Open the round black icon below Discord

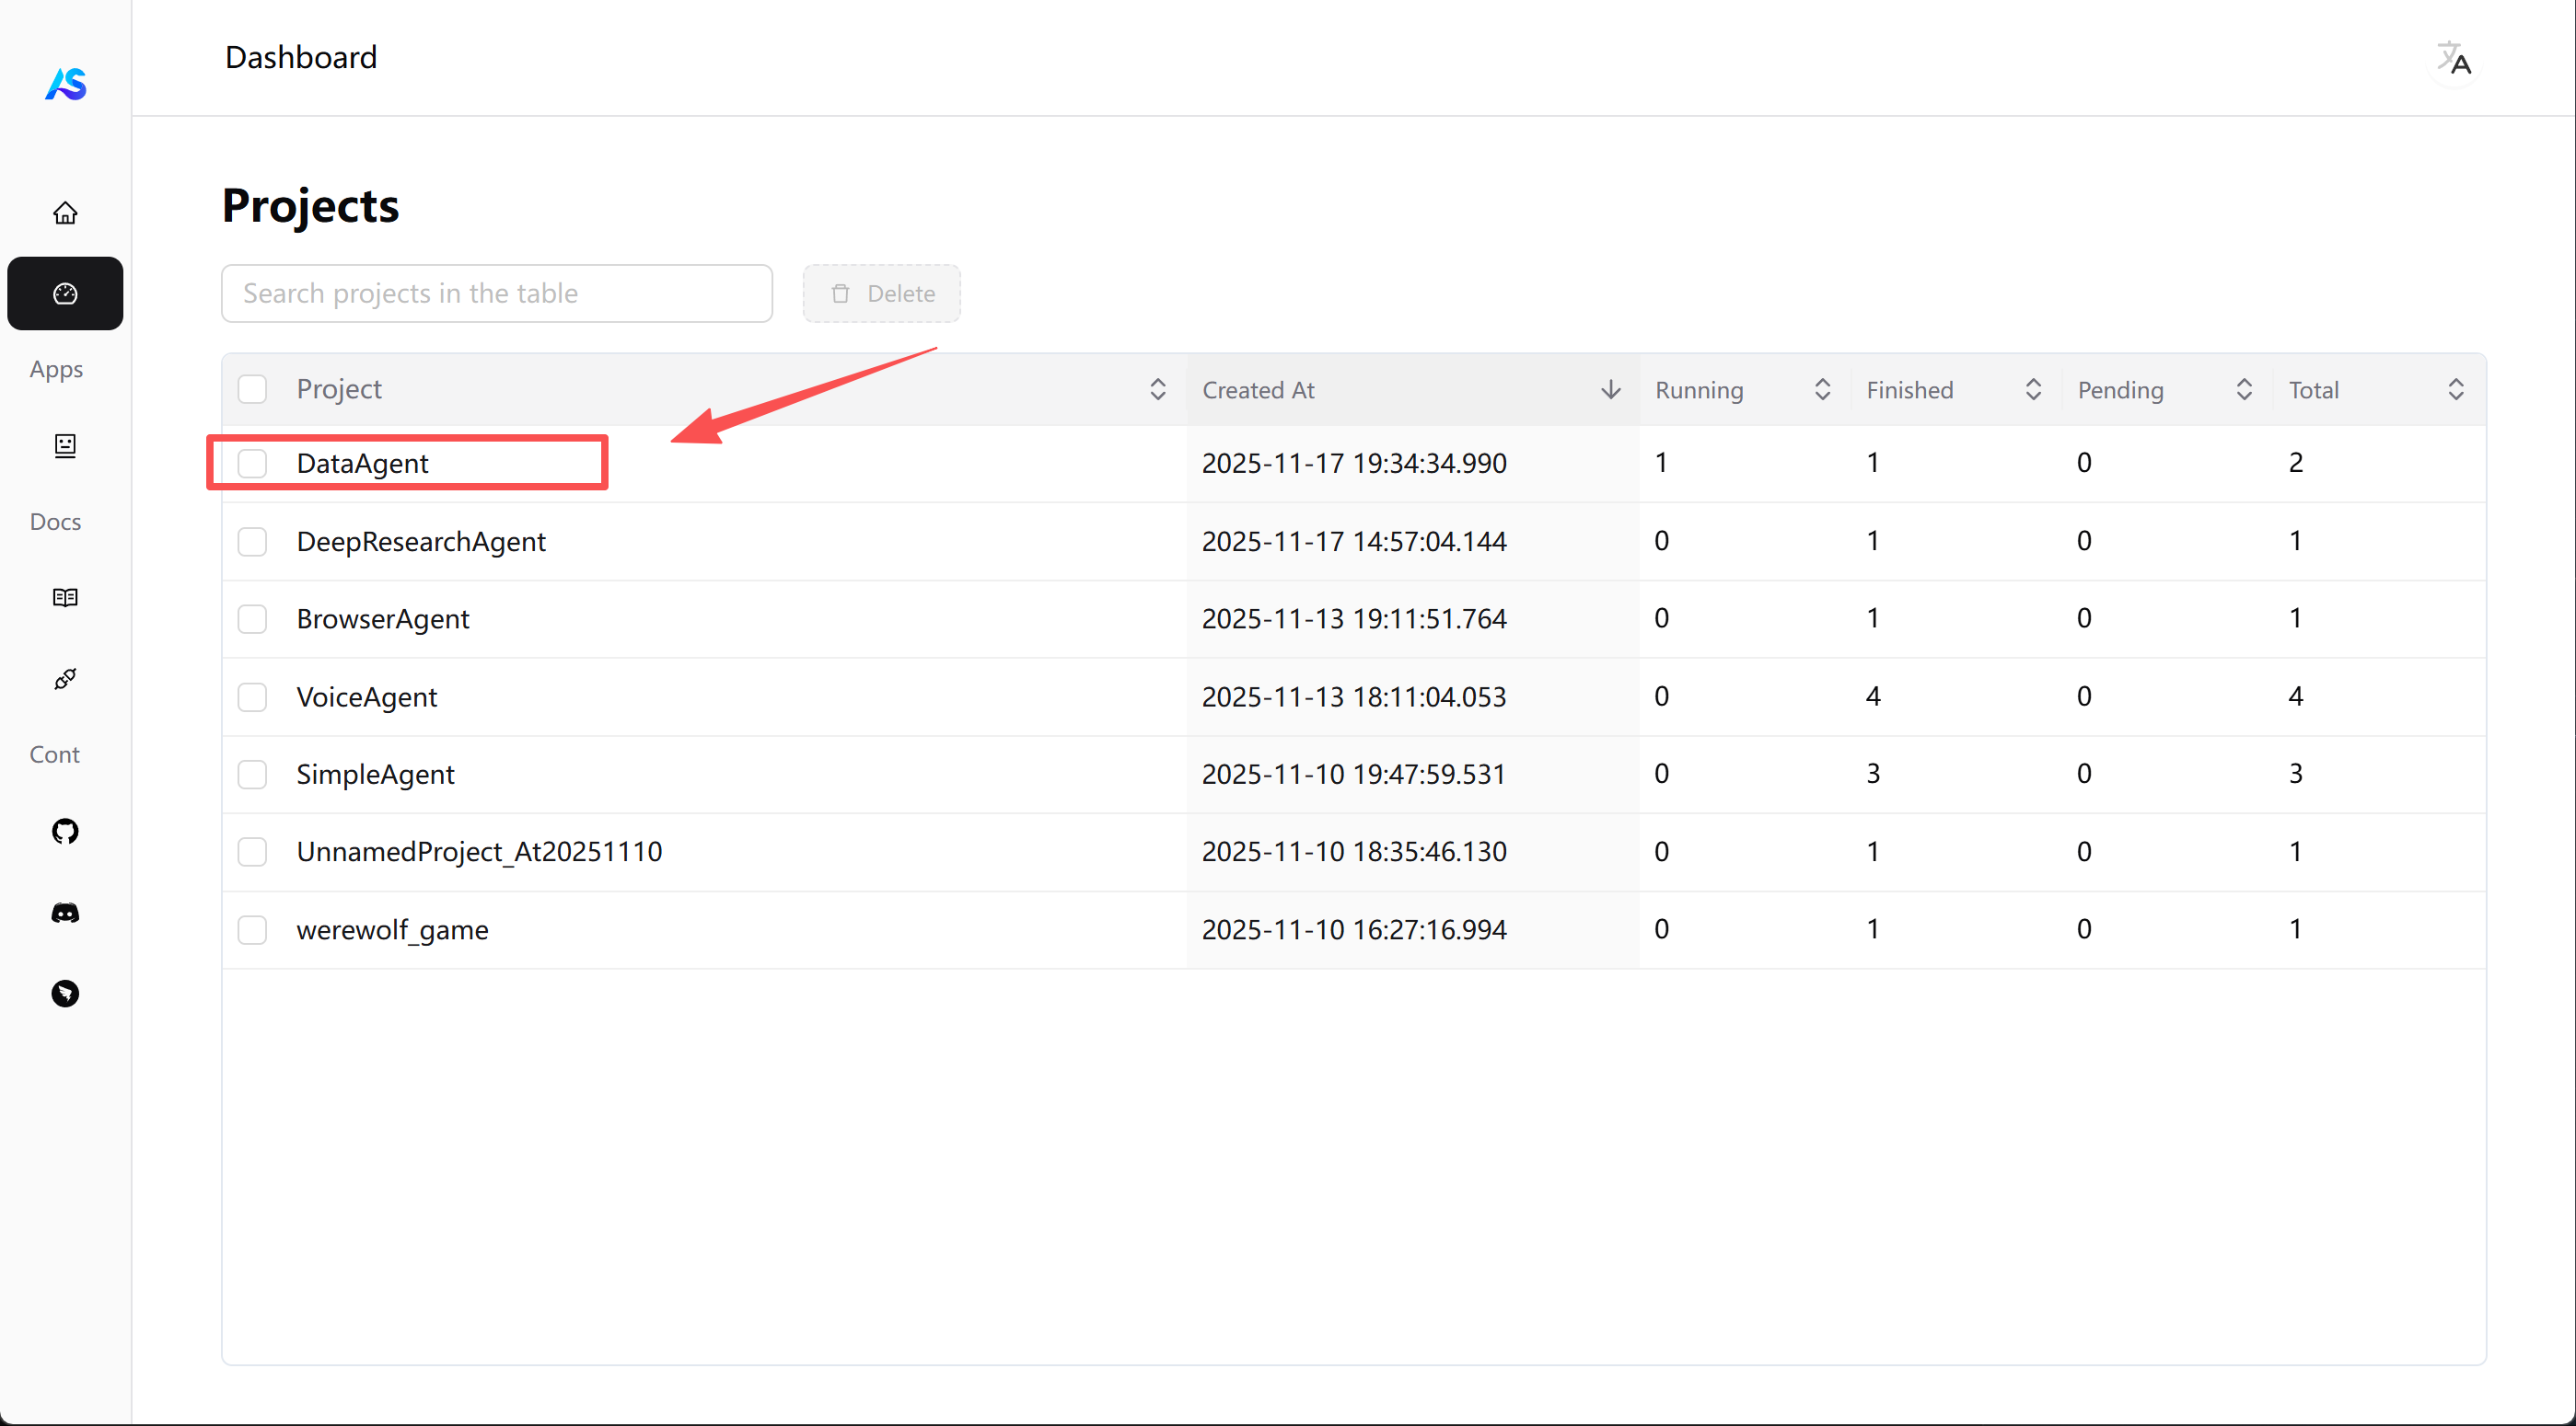[x=65, y=994]
